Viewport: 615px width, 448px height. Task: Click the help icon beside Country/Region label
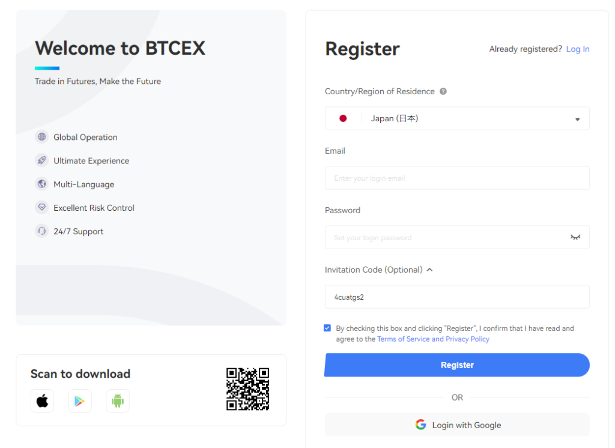(443, 91)
